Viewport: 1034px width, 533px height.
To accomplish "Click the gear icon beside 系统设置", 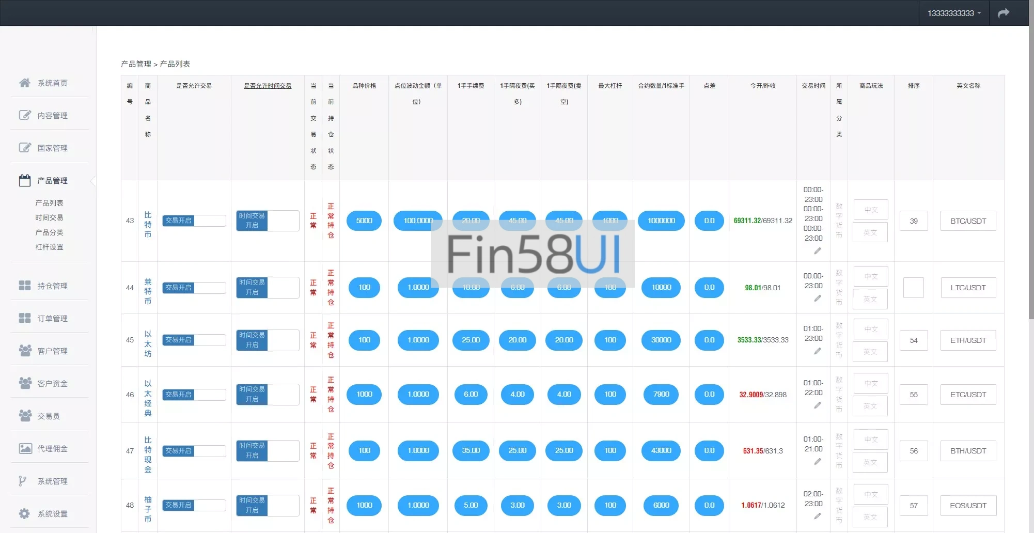I will pos(25,513).
